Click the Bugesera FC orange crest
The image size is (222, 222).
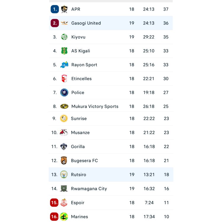(64, 161)
